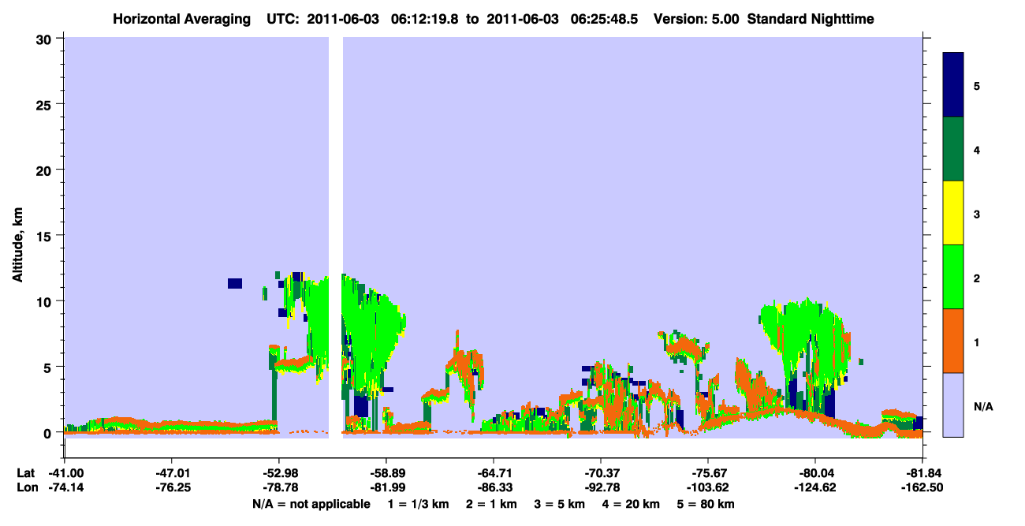This screenshot has height=526, width=1025.
Task: Click the white data gap stripe in plot
Action: tap(335, 237)
